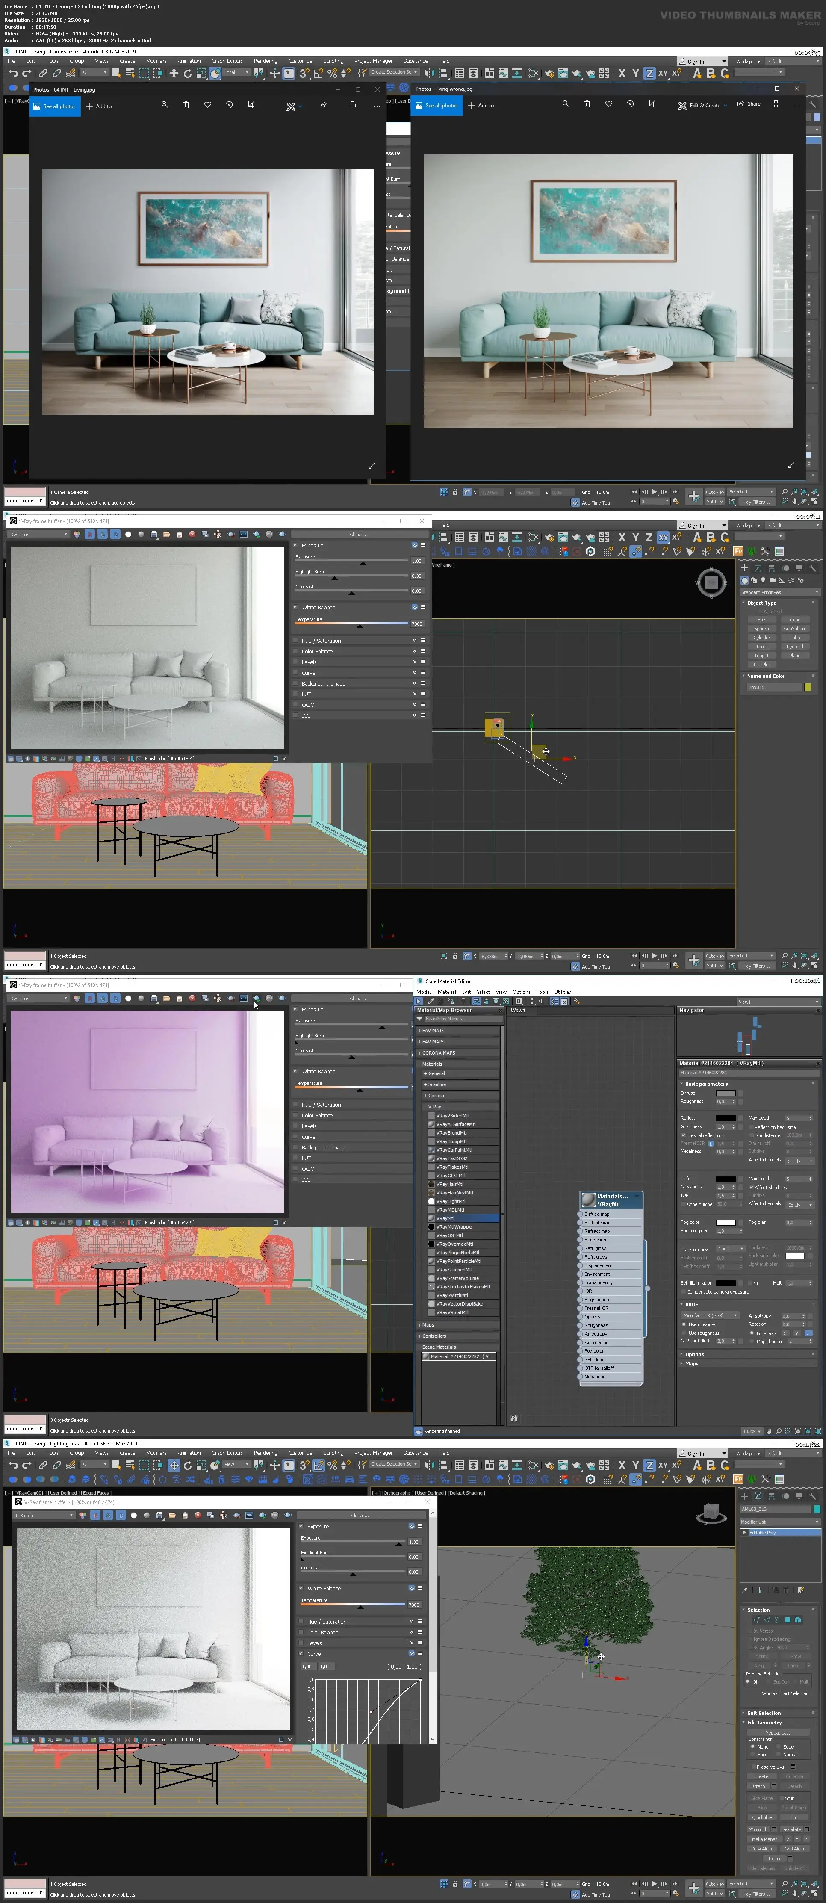Click delete trash icon in Slate Material Editor toolbar
826x1903 pixels.
tap(463, 1001)
